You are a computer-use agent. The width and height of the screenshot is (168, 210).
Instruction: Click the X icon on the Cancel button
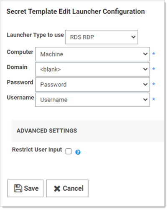57,189
